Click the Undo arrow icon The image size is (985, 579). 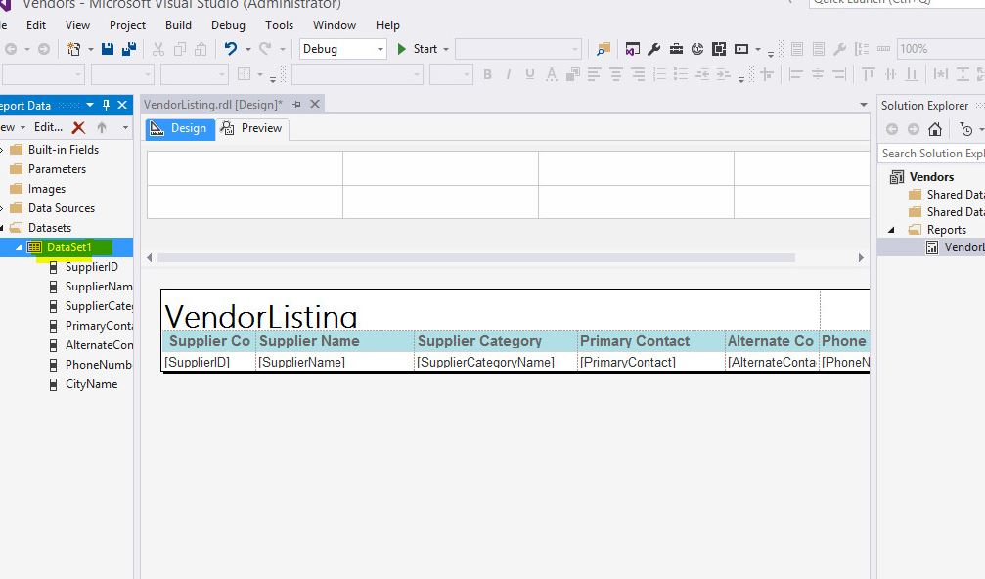231,49
